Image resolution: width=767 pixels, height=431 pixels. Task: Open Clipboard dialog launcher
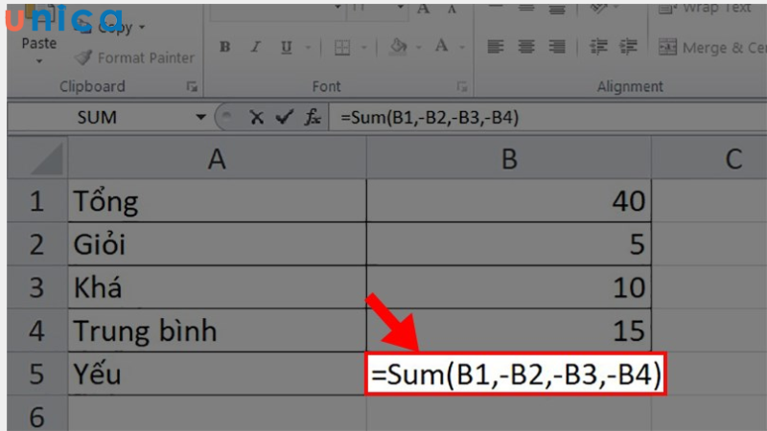click(x=192, y=86)
